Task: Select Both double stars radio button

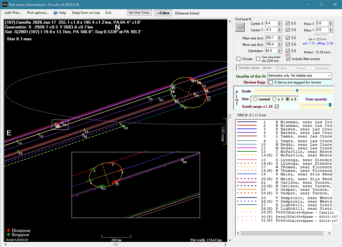Action: pos(278,68)
